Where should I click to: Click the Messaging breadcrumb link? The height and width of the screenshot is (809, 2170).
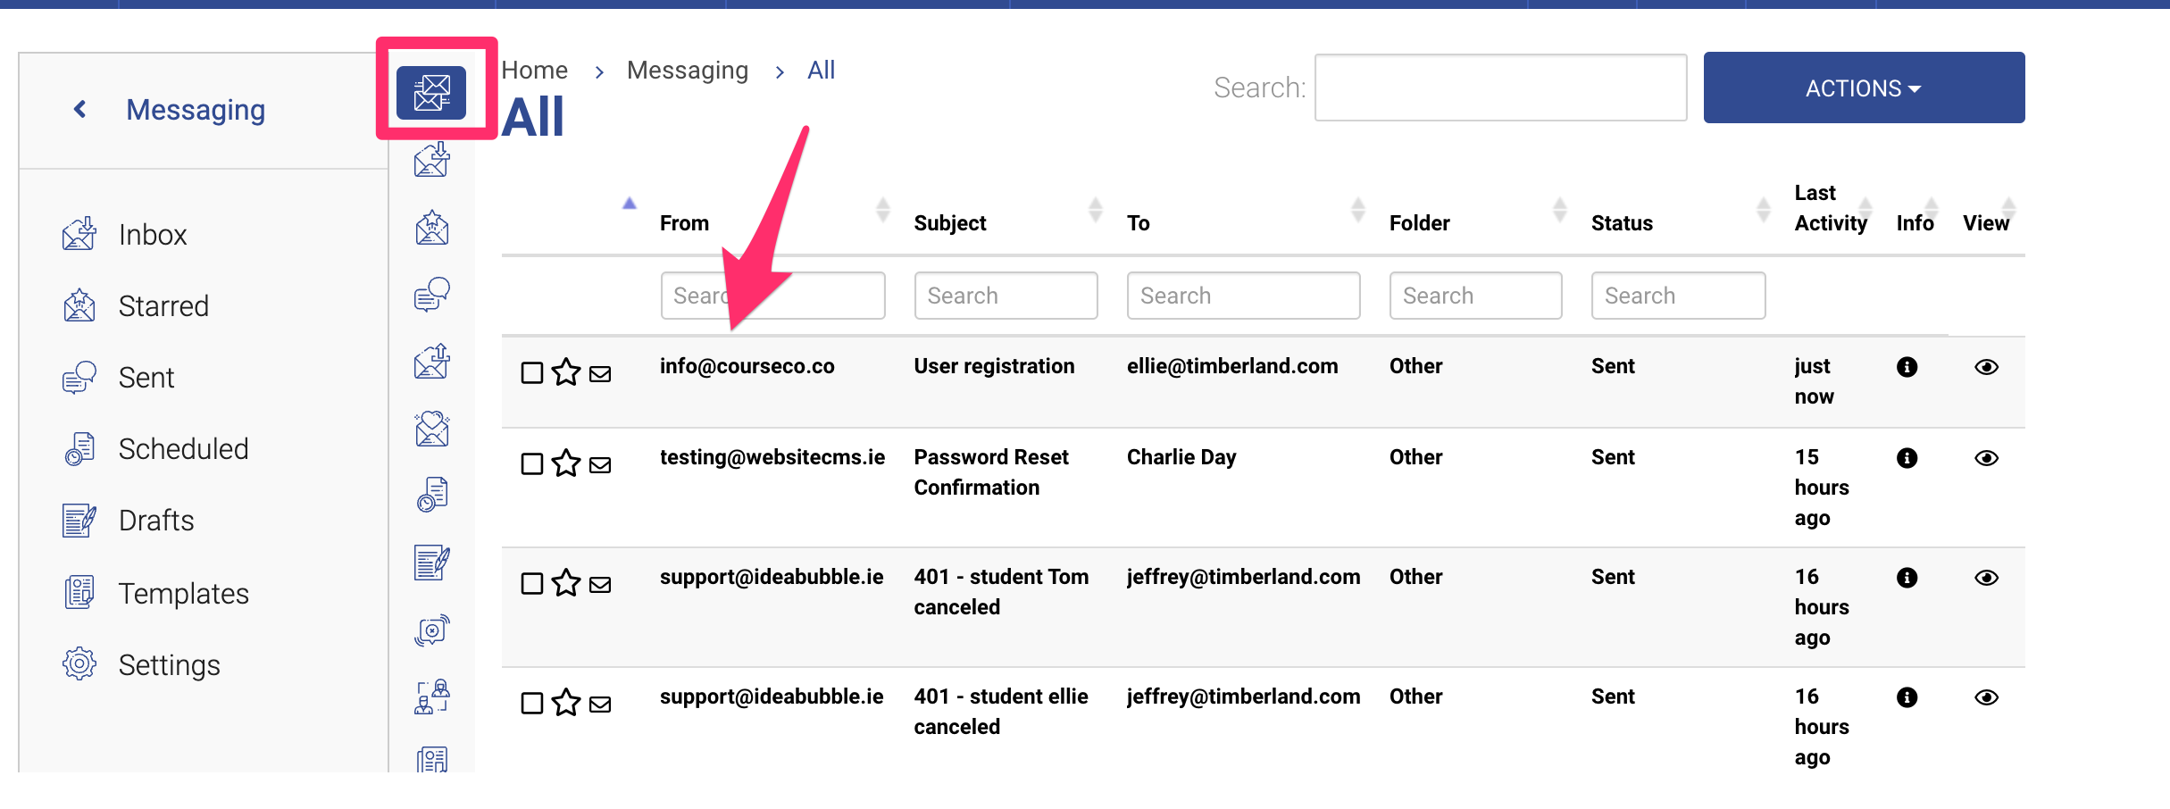point(687,70)
